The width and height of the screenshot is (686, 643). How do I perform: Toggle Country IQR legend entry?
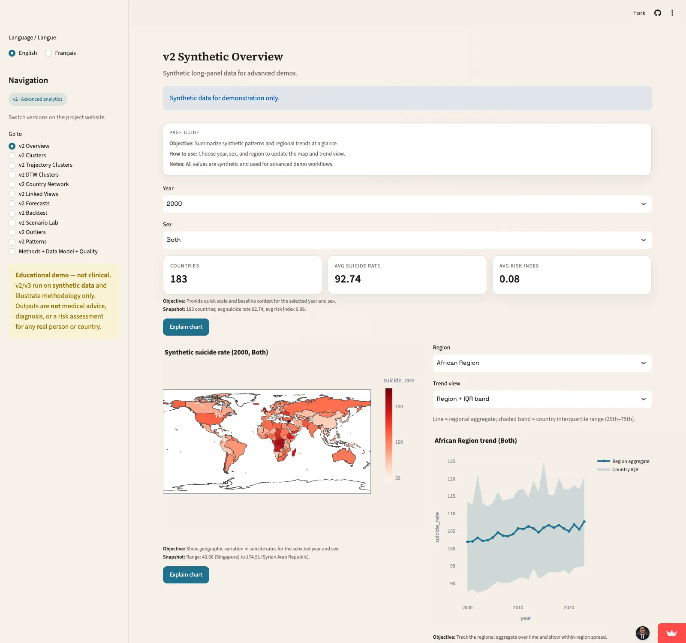point(618,469)
